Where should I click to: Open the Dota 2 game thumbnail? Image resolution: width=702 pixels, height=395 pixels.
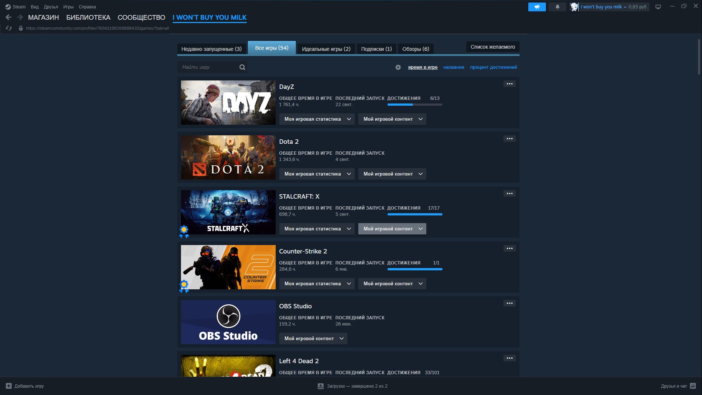[x=228, y=158]
